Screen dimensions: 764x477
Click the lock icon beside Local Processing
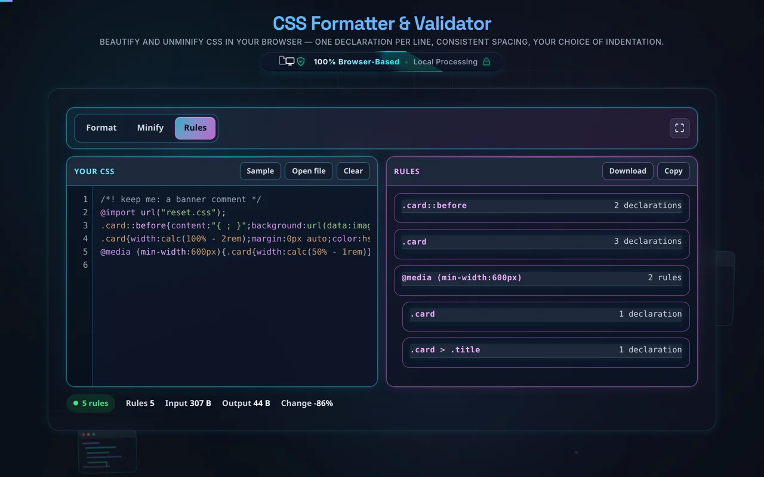pyautogui.click(x=486, y=61)
